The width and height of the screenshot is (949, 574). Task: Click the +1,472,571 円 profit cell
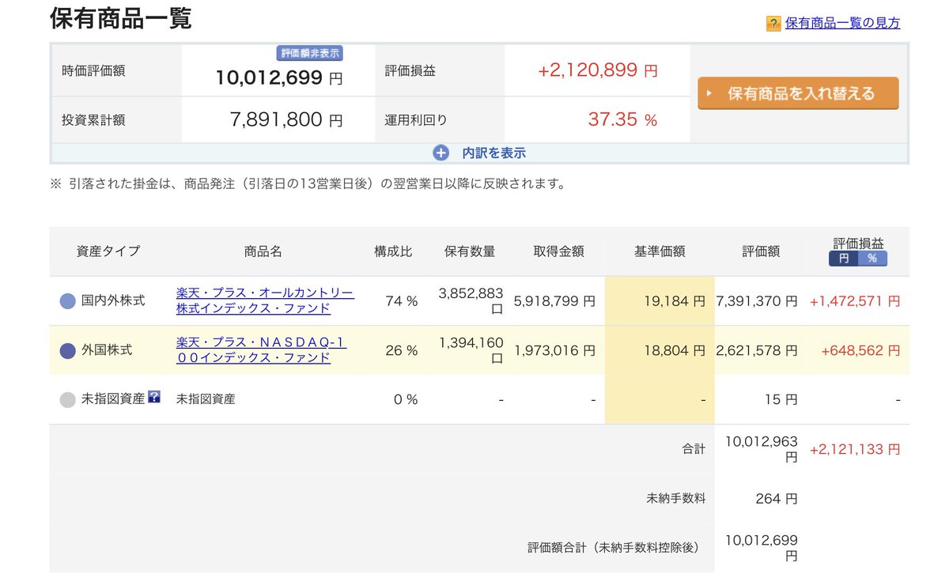pos(855,301)
